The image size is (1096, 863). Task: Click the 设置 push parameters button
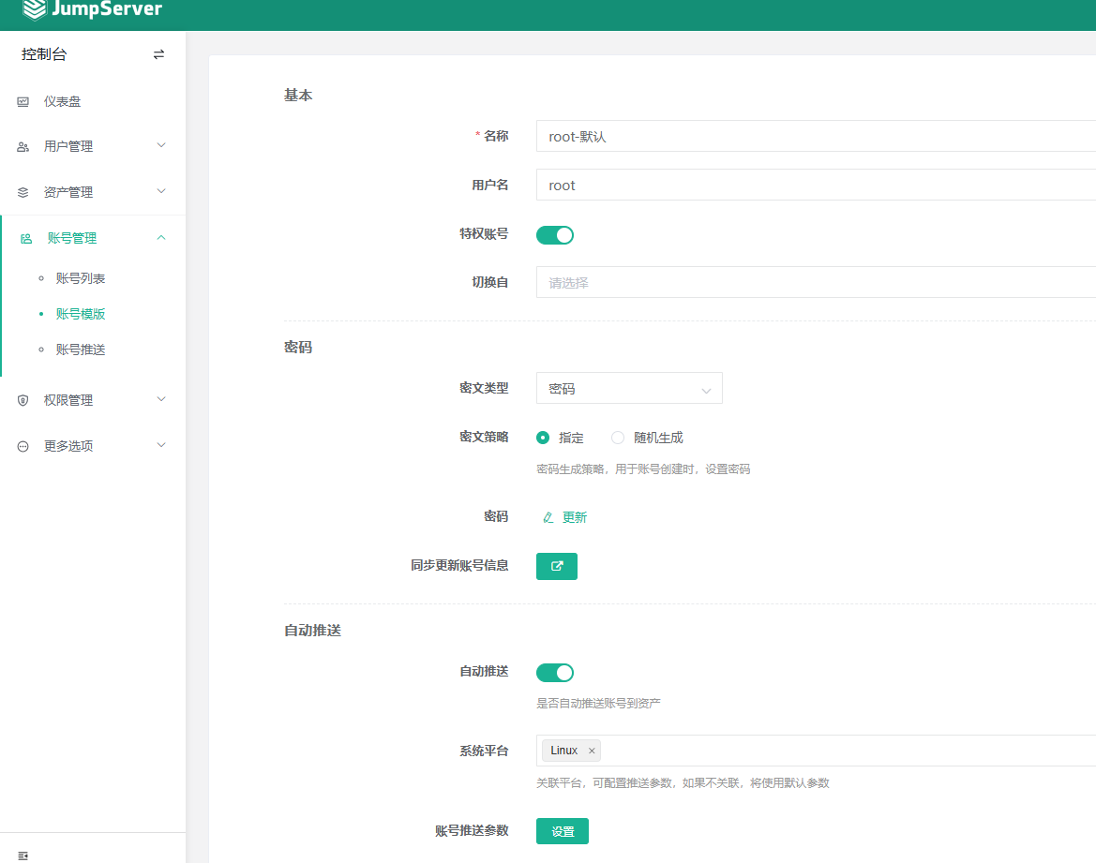(x=562, y=831)
